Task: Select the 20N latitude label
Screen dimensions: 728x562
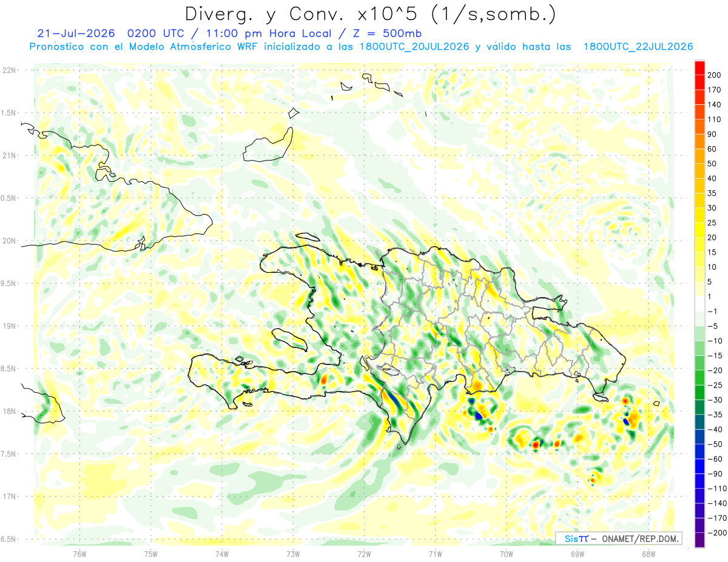Action: 8,241
